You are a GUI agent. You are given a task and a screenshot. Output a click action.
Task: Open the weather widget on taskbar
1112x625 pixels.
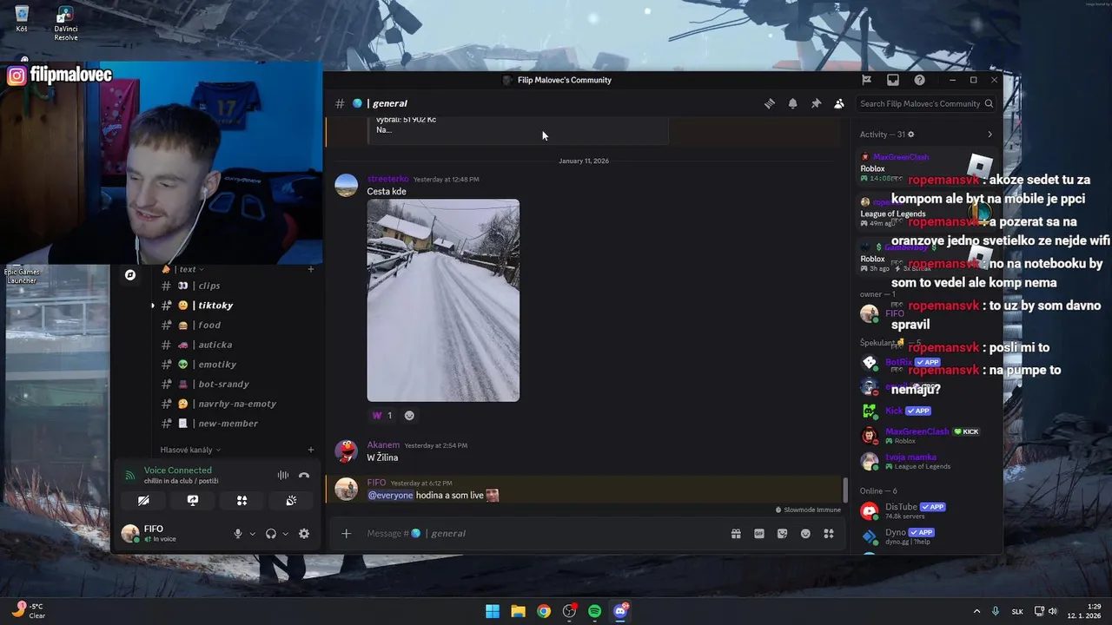(28, 611)
